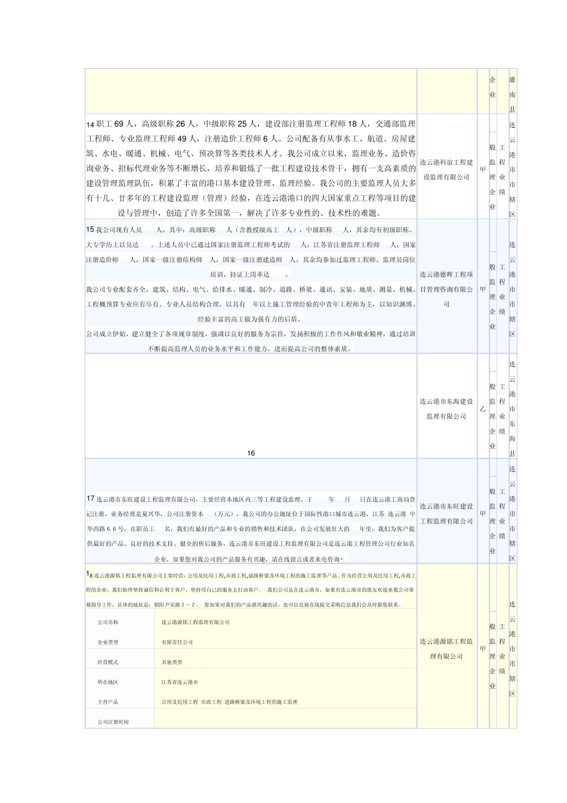Click '连云港市市辖区' in the 德晖工程项目 row
This screenshot has height=803, width=567.
(512, 289)
